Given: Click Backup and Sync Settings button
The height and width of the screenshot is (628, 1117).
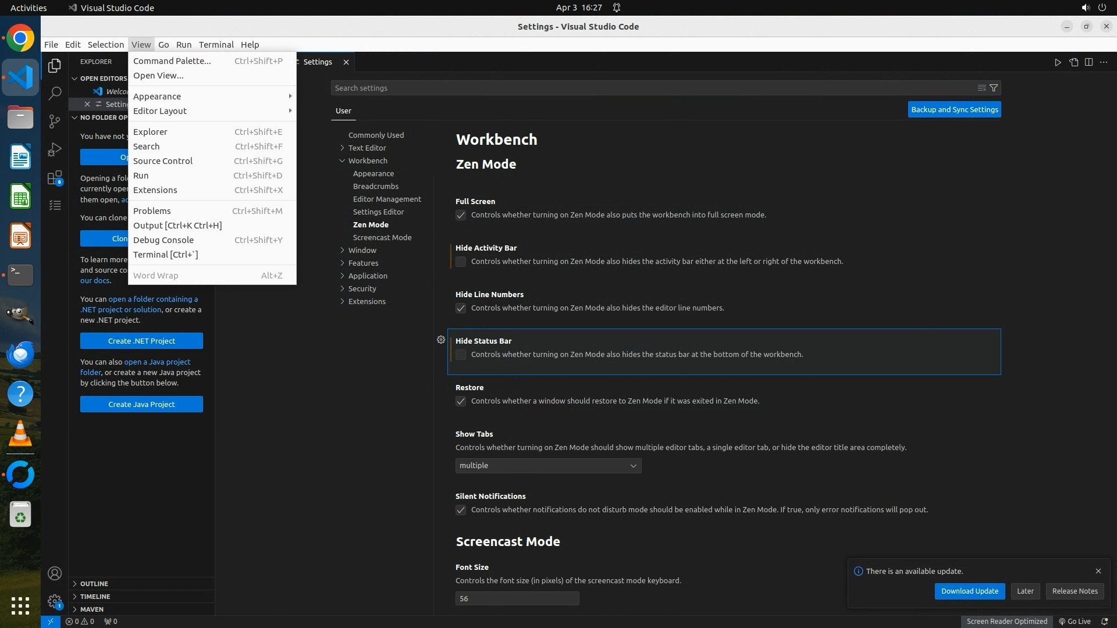Looking at the screenshot, I should click(954, 109).
